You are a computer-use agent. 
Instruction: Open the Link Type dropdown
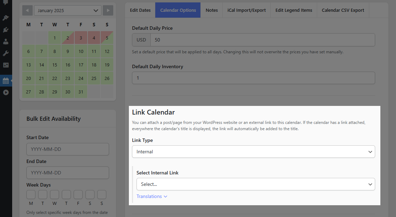pos(253,152)
